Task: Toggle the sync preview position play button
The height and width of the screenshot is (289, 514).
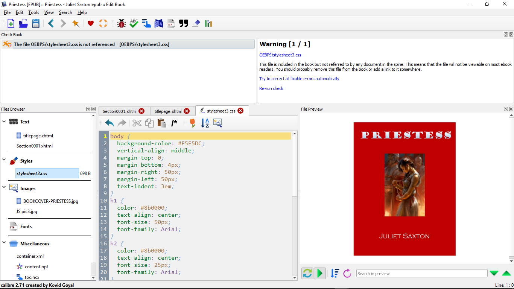Action: click(320, 273)
